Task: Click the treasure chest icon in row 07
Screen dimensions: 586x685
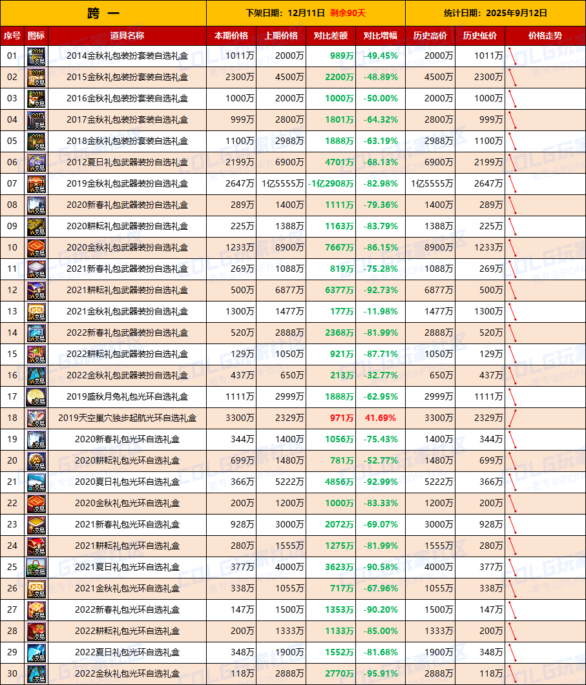Action: (x=36, y=184)
